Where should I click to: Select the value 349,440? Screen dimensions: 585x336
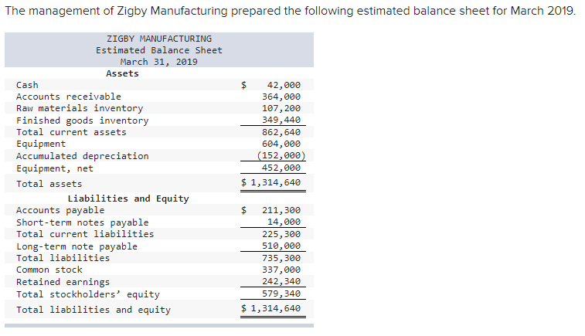[281, 120]
